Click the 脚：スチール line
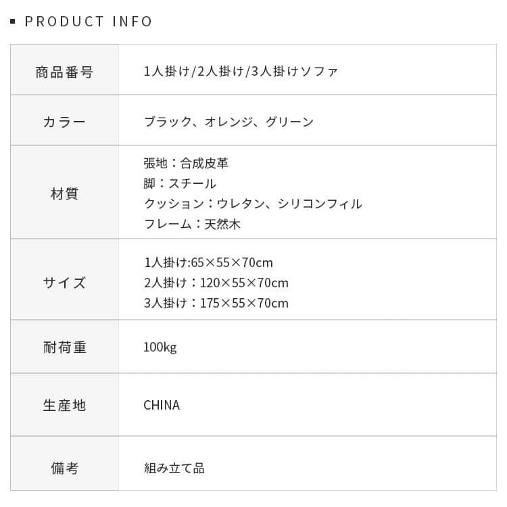Image resolution: width=507 pixels, height=507 pixels. tap(180, 184)
